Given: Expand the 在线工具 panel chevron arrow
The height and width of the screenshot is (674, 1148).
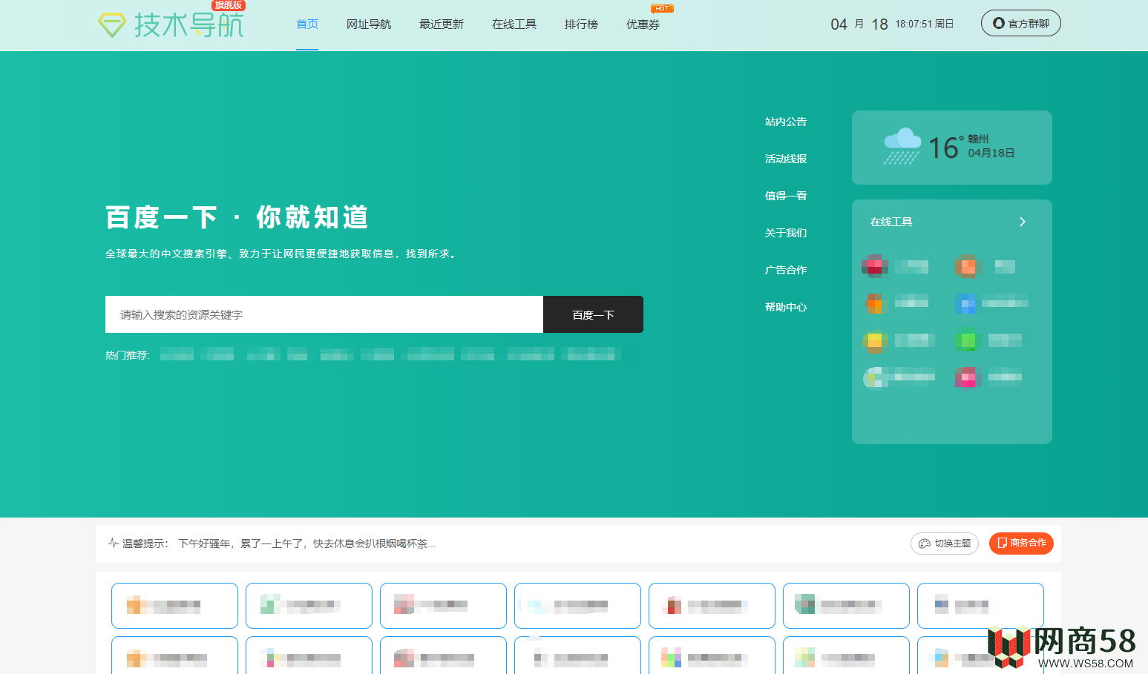Looking at the screenshot, I should tap(1023, 222).
